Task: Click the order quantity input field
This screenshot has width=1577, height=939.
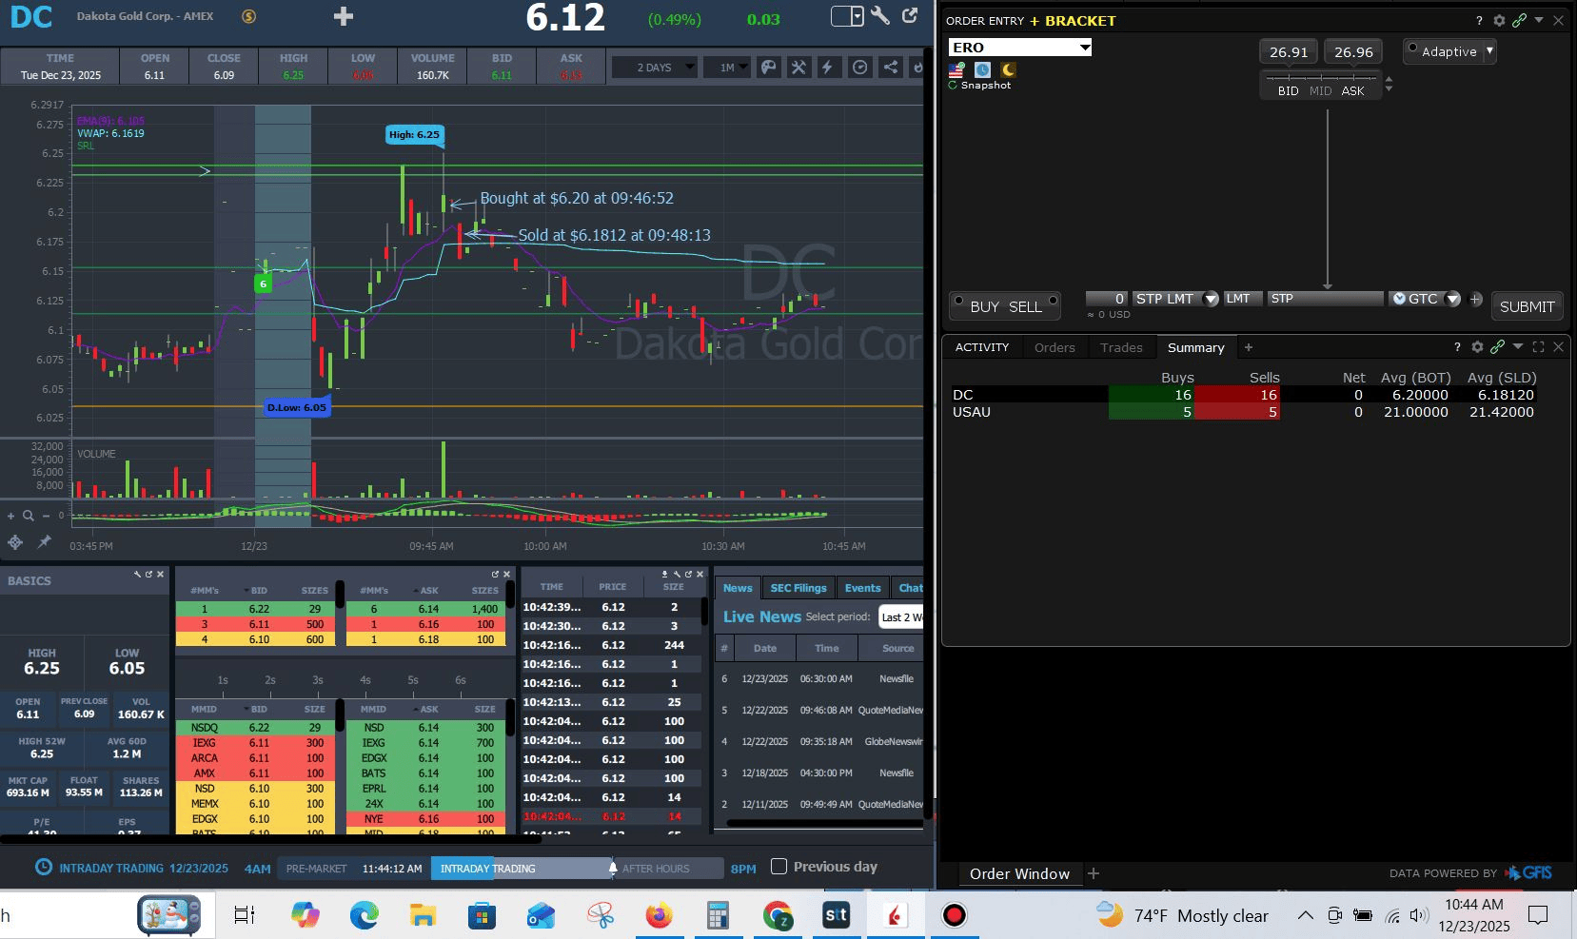Action: pos(1107,299)
